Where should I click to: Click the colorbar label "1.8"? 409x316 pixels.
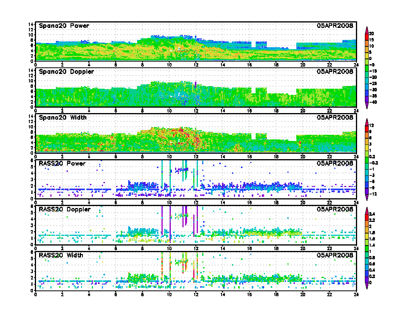[x=372, y=233]
